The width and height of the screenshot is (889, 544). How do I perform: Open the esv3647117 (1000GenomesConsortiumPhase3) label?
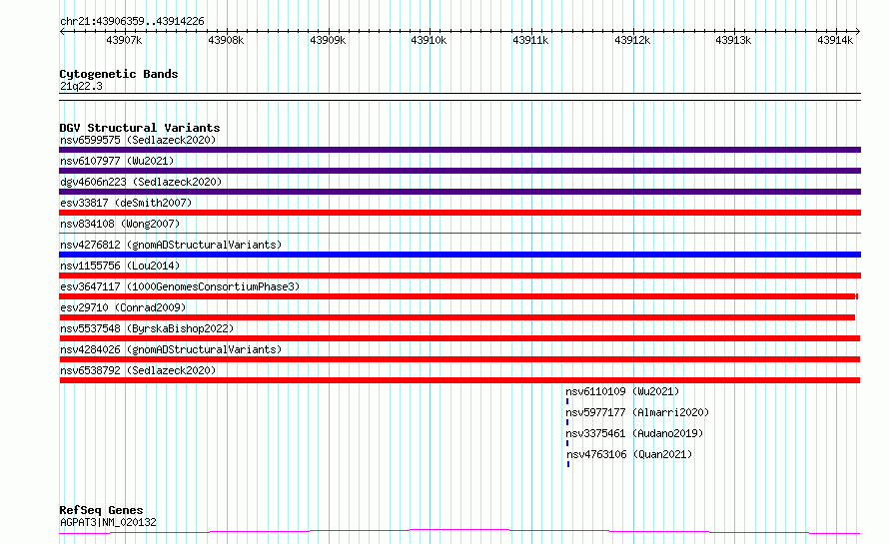tap(180, 286)
